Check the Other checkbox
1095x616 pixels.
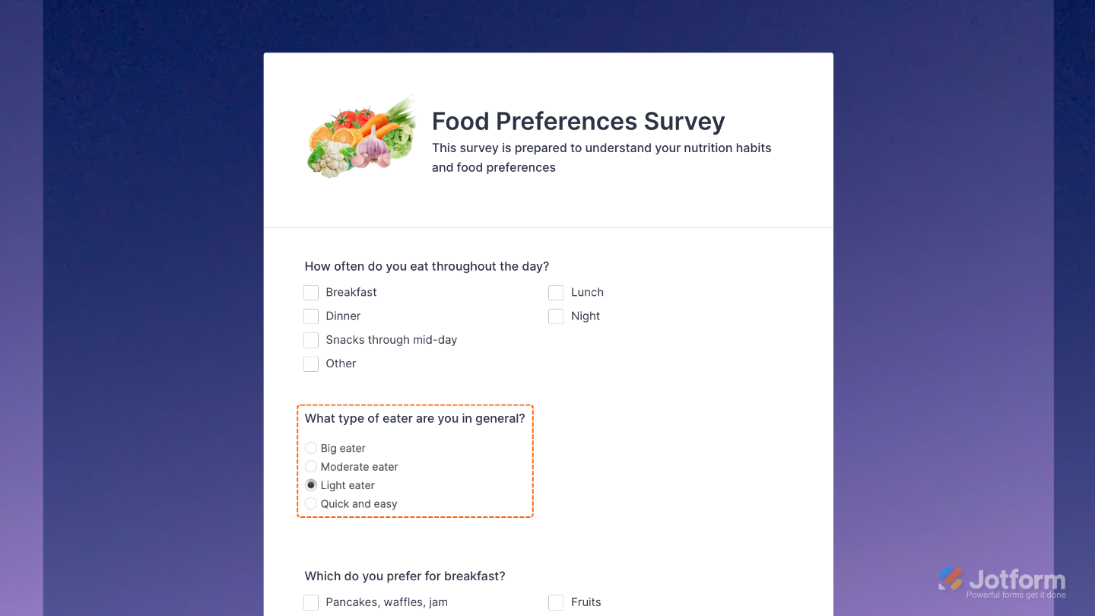311,364
